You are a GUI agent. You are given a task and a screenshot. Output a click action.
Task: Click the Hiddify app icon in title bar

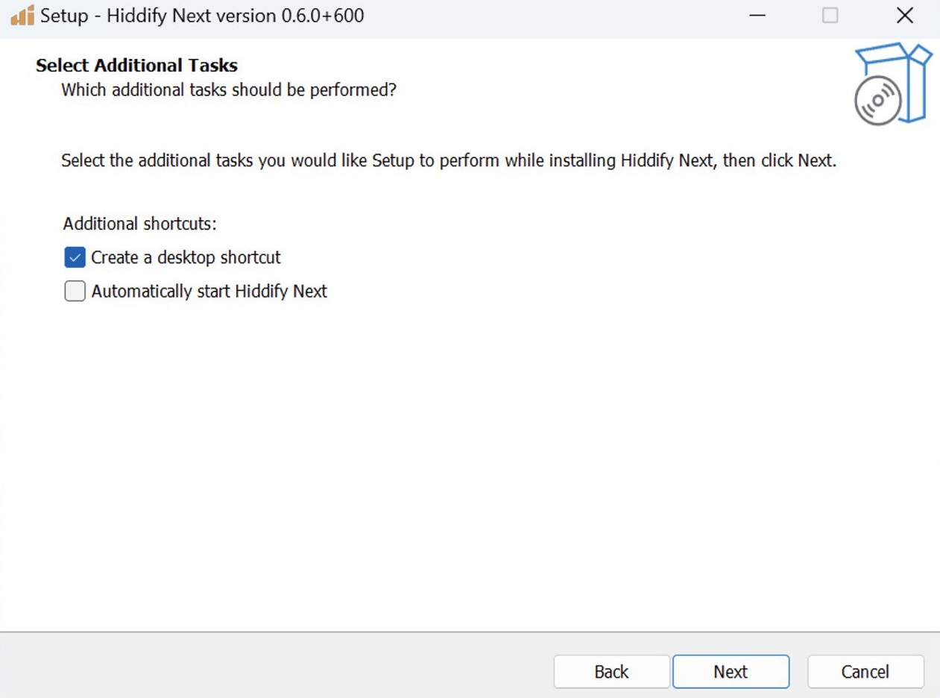tap(22, 16)
